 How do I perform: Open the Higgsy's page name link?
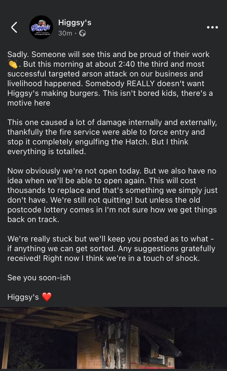click(x=74, y=22)
